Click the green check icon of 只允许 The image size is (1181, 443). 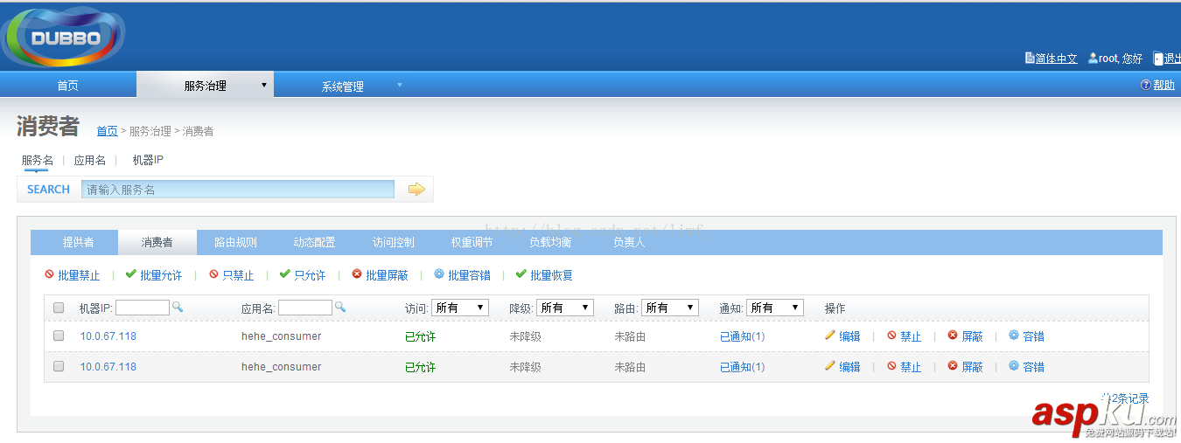click(284, 274)
